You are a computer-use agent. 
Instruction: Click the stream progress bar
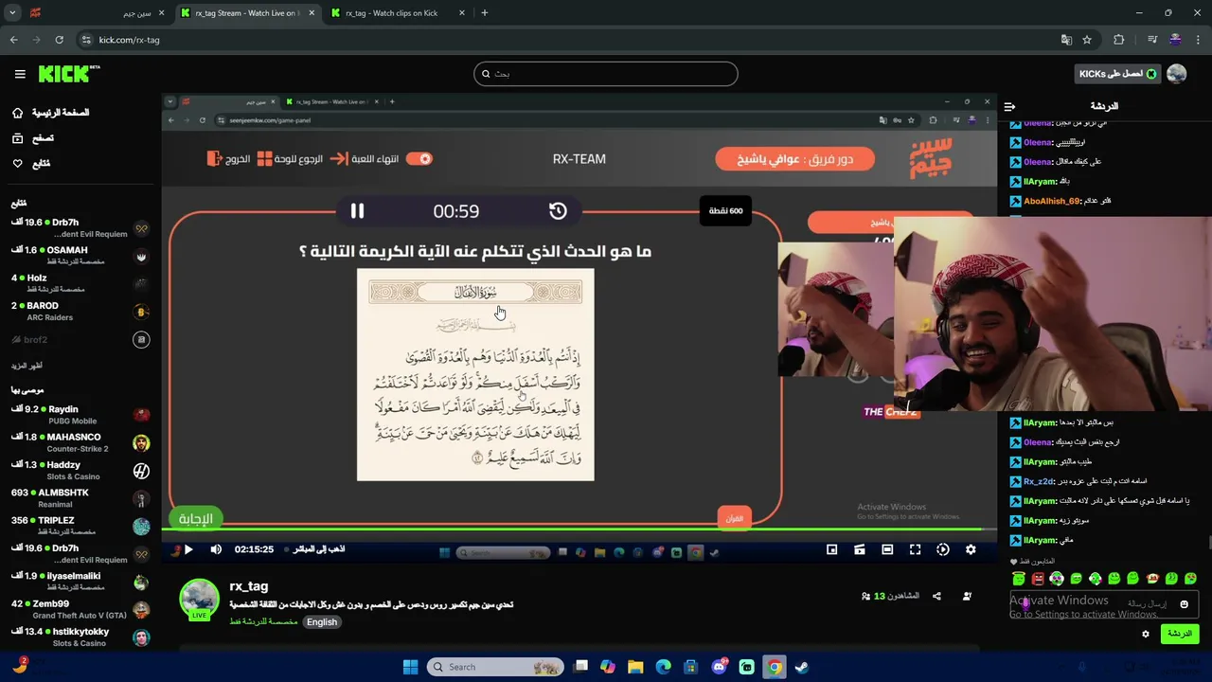pos(579,529)
